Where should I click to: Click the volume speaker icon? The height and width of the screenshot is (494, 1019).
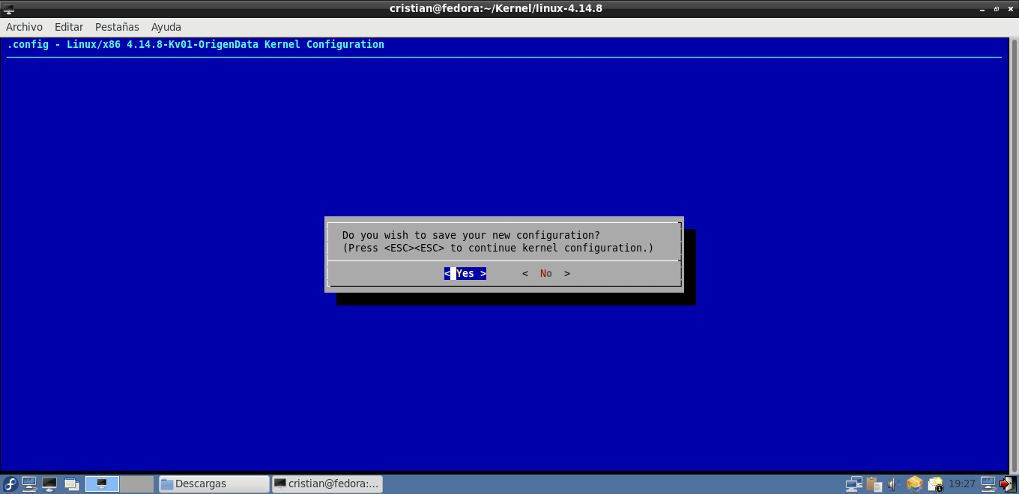pyautogui.click(x=894, y=484)
